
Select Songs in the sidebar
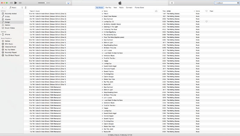(x=12, y=22)
